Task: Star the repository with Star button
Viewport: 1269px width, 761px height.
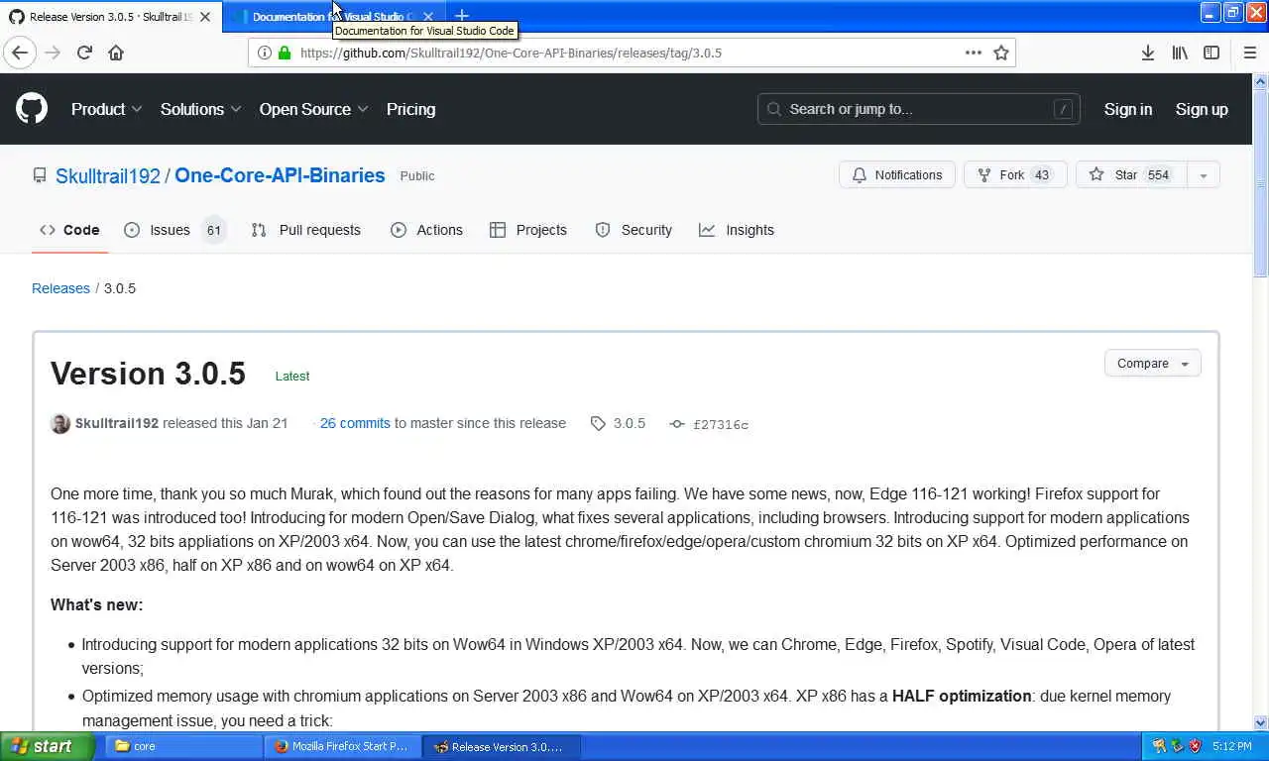Action: click(x=1131, y=175)
